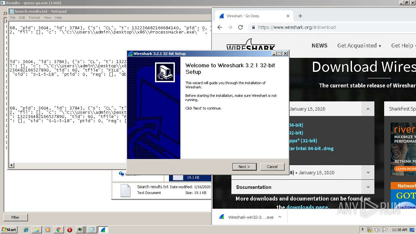416x234 pixels.
Task: Click the Filter button in results window
Action: (15, 217)
